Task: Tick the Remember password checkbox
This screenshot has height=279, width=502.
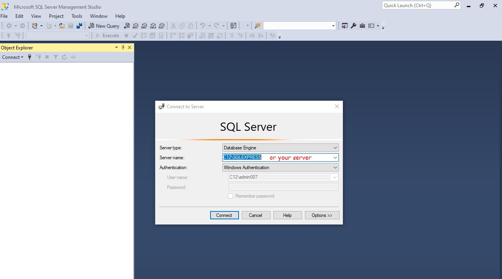Action: 231,196
